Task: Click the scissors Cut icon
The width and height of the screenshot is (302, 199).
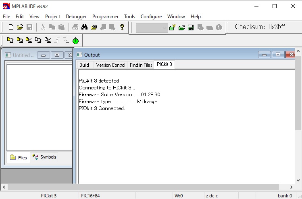Action: pyautogui.click(x=43, y=27)
